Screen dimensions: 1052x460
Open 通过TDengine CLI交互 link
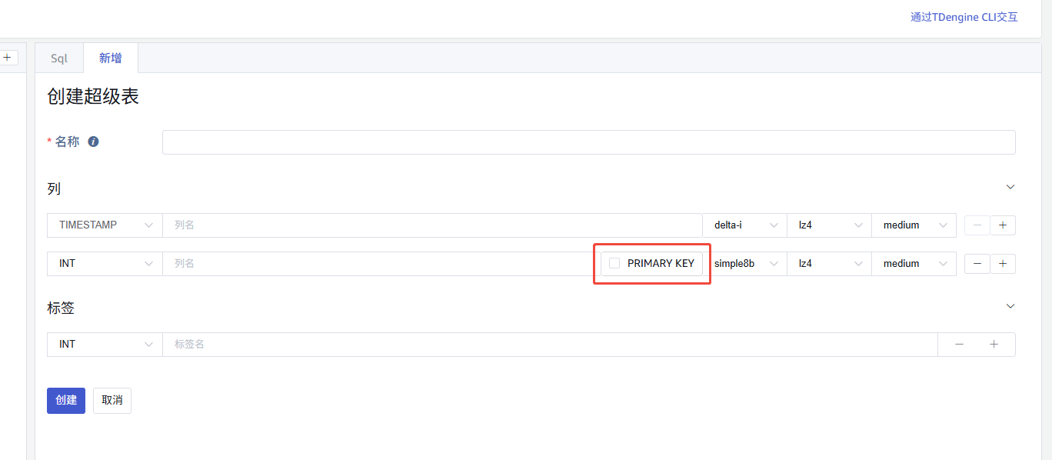964,17
